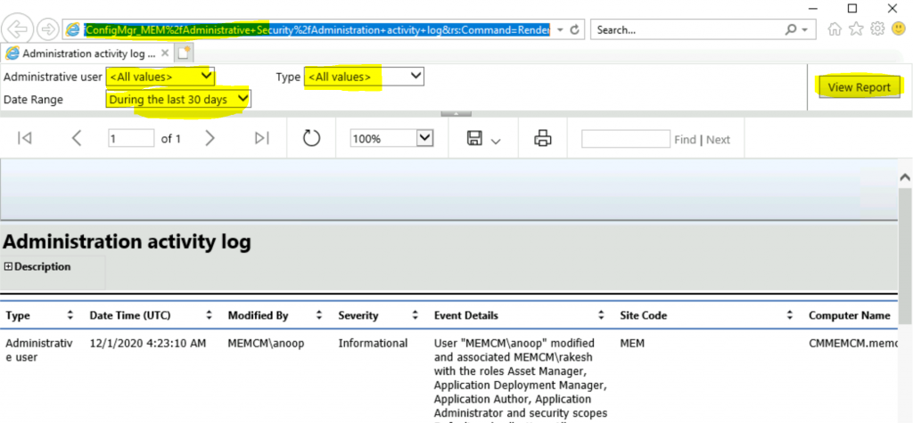Click the export save disk icon
Image resolution: width=913 pixels, height=423 pixels.
(x=474, y=139)
